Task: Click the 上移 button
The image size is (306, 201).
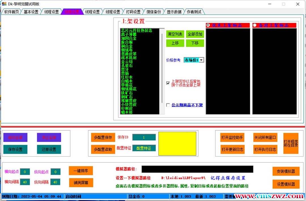Action: (x=175, y=43)
